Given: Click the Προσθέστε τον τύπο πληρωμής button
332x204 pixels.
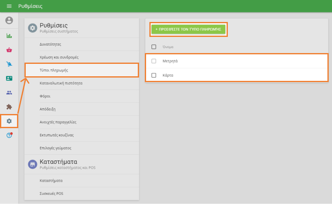Looking at the screenshot, I should point(188,29).
